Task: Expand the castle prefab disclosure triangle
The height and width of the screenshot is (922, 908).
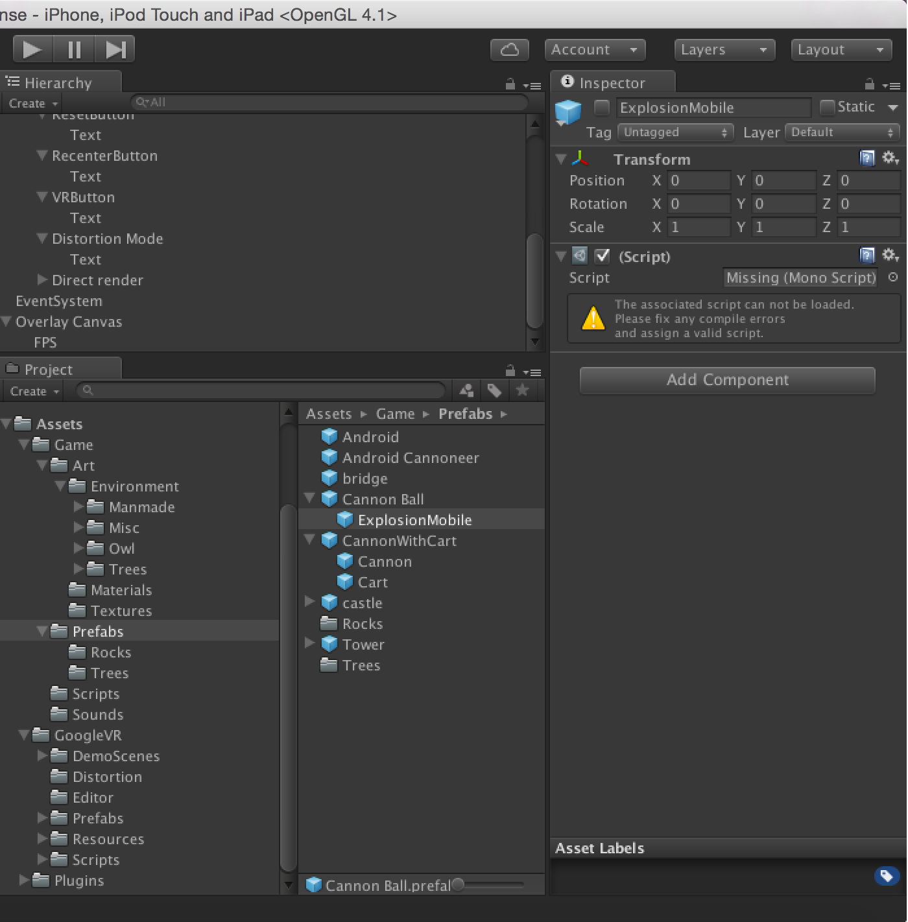Action: click(310, 602)
